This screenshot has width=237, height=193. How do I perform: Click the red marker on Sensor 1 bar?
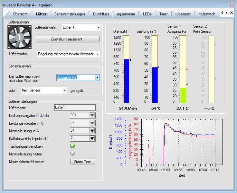coord(187,69)
